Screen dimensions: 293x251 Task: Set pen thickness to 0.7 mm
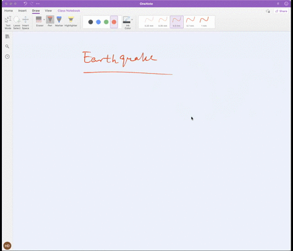point(190,22)
